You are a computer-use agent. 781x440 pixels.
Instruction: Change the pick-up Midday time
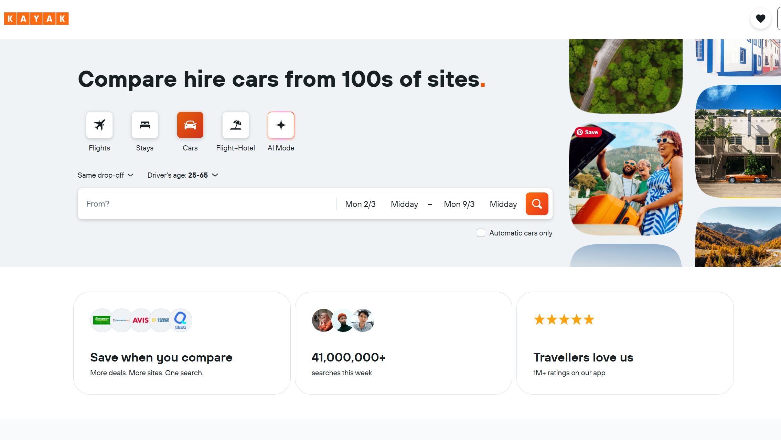(x=404, y=204)
